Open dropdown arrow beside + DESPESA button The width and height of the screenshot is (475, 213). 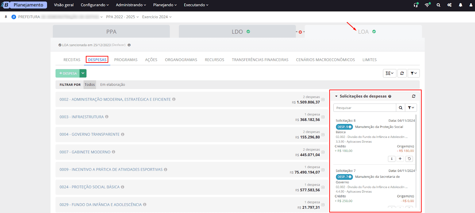tap(83, 73)
